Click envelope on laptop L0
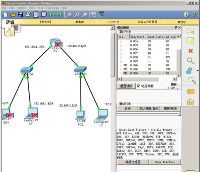200x172 pixels. tap(34, 115)
